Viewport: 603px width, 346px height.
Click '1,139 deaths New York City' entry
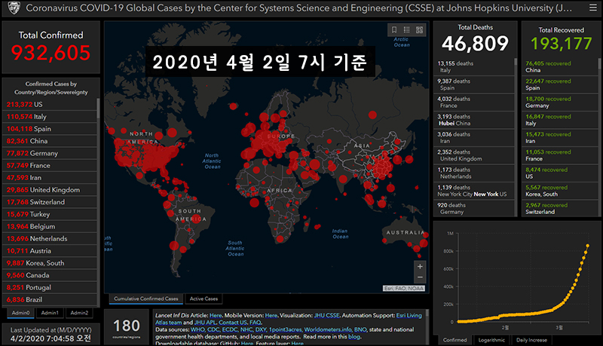[474, 191]
